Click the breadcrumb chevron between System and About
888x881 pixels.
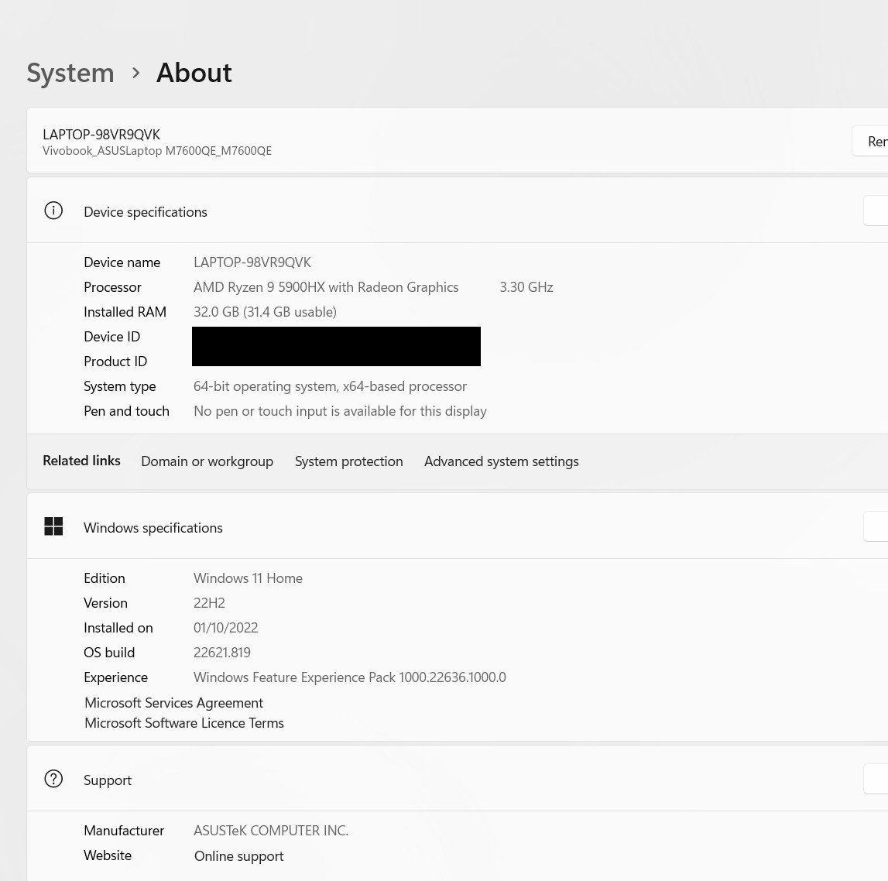135,73
